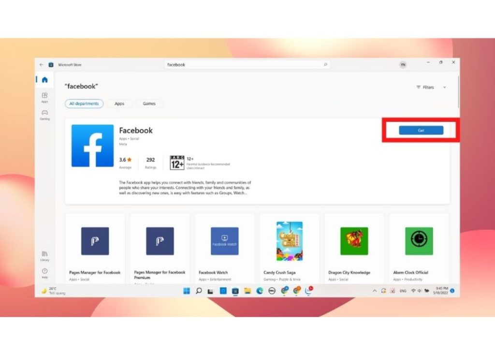
Task: Open the Windows Start menu
Action: (x=187, y=291)
